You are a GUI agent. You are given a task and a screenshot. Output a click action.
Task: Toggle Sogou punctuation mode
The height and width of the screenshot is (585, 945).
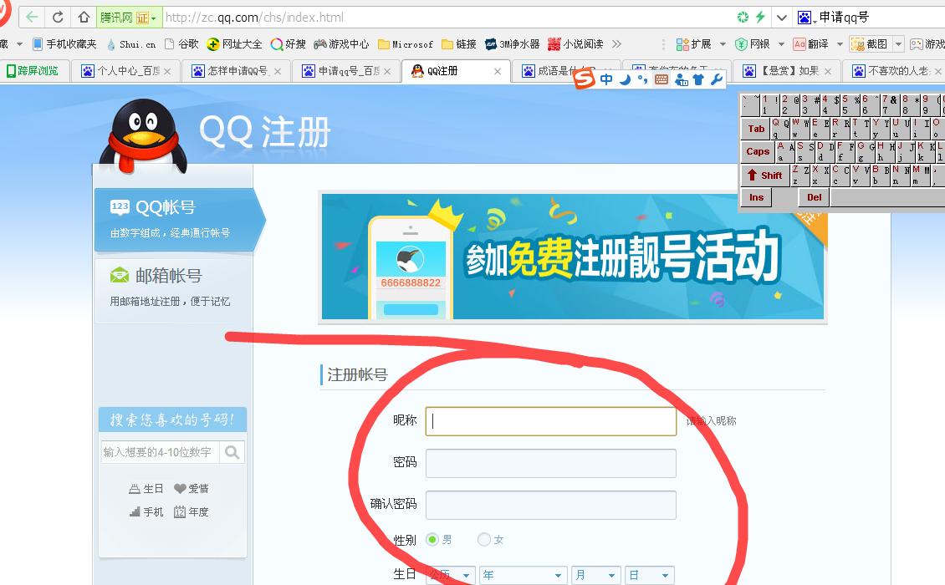click(x=642, y=79)
